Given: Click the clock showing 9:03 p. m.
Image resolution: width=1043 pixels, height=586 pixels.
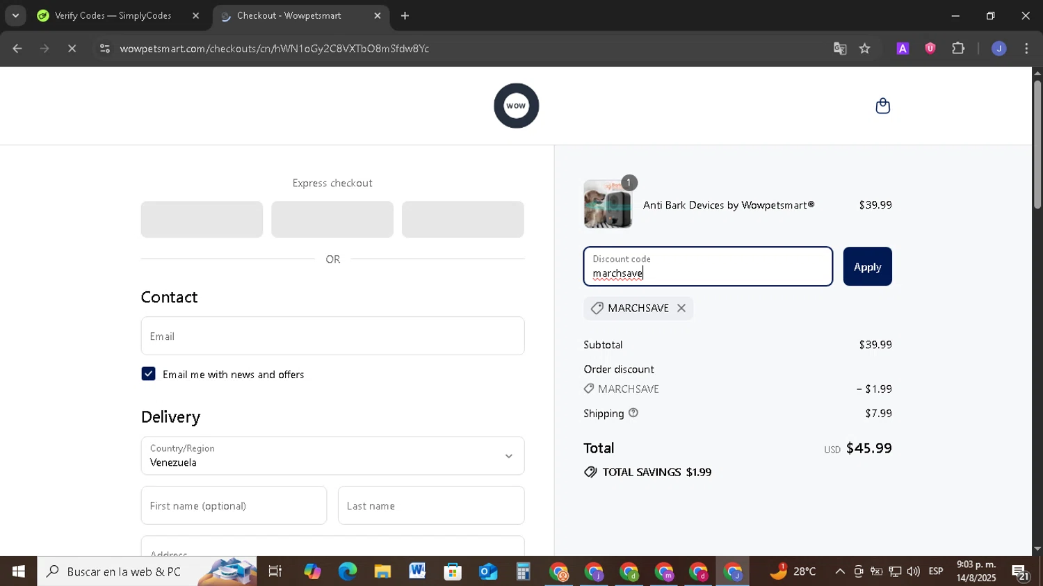Looking at the screenshot, I should (976, 564).
